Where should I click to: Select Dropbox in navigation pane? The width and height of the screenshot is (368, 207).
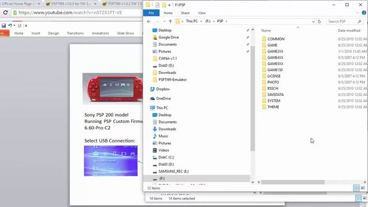coord(163,89)
